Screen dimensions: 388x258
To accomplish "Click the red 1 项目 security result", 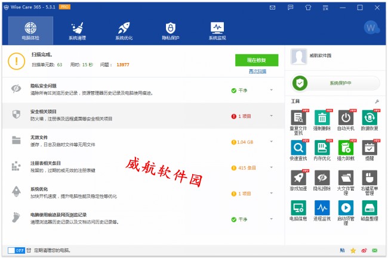I will 245,116.
